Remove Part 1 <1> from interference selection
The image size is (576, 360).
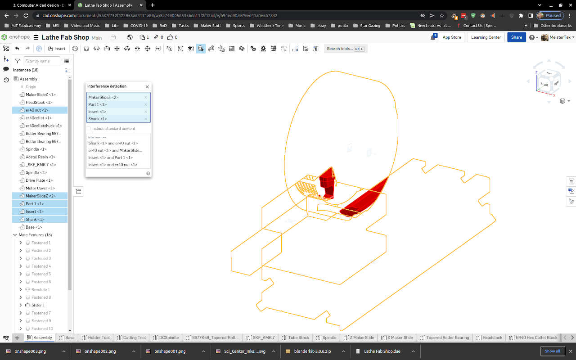click(146, 104)
